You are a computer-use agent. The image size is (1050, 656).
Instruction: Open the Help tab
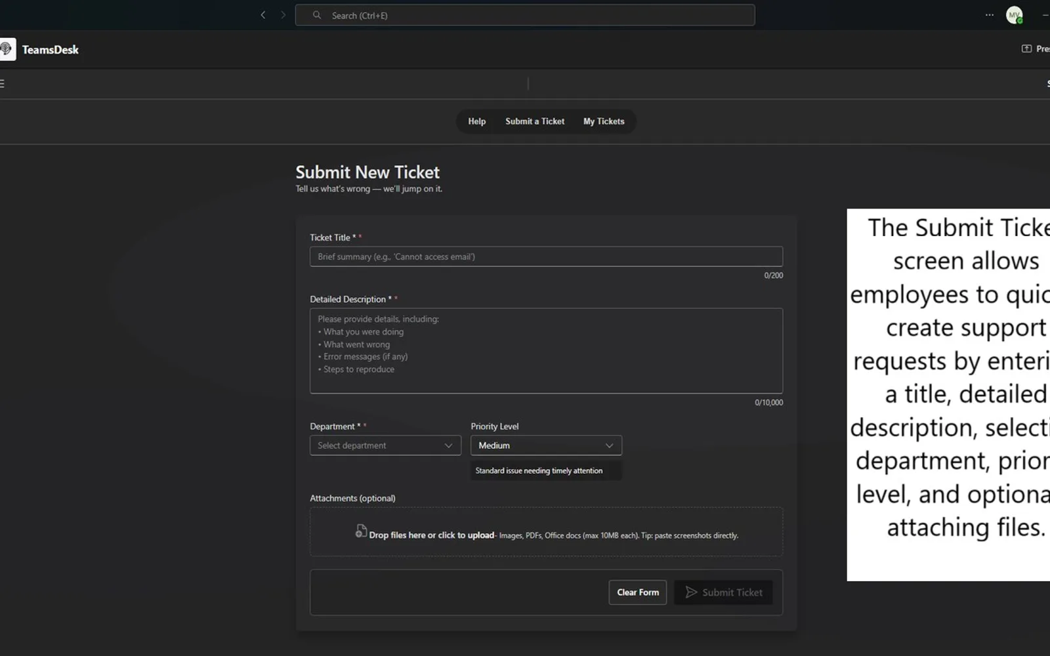(477, 121)
